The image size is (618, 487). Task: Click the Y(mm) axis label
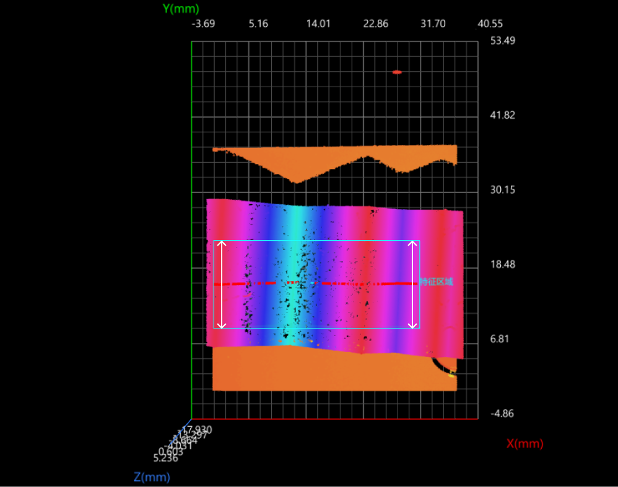coord(181,9)
